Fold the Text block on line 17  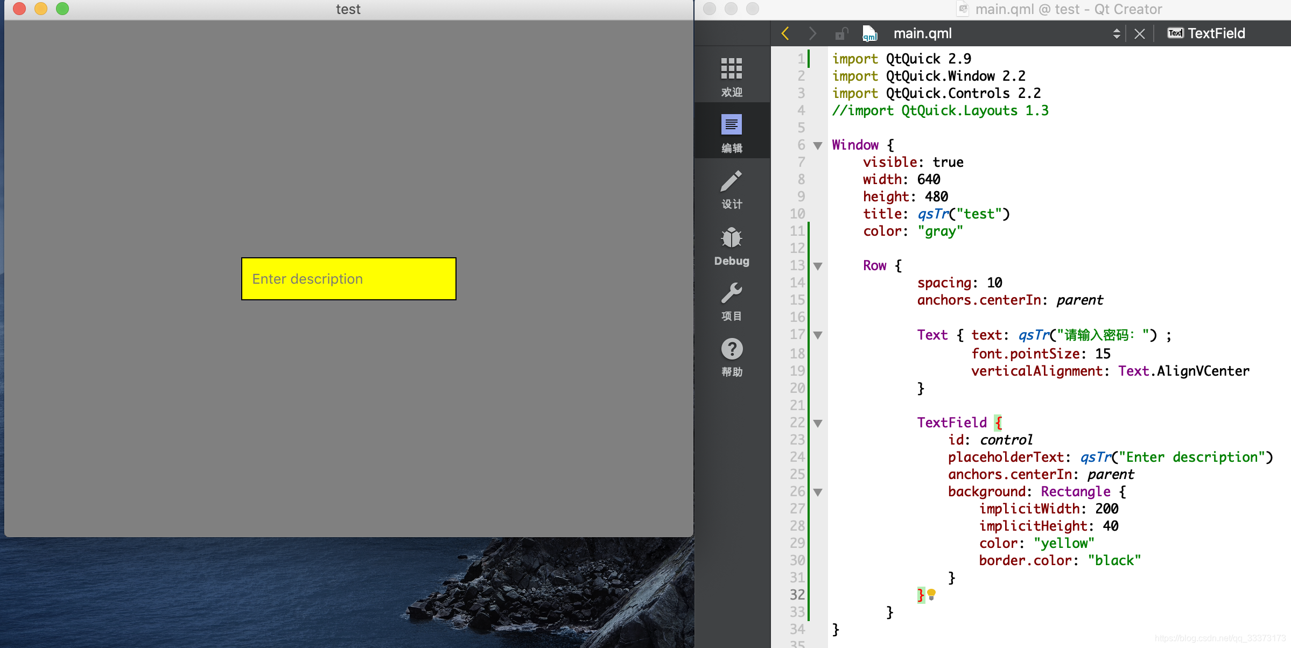pos(818,335)
